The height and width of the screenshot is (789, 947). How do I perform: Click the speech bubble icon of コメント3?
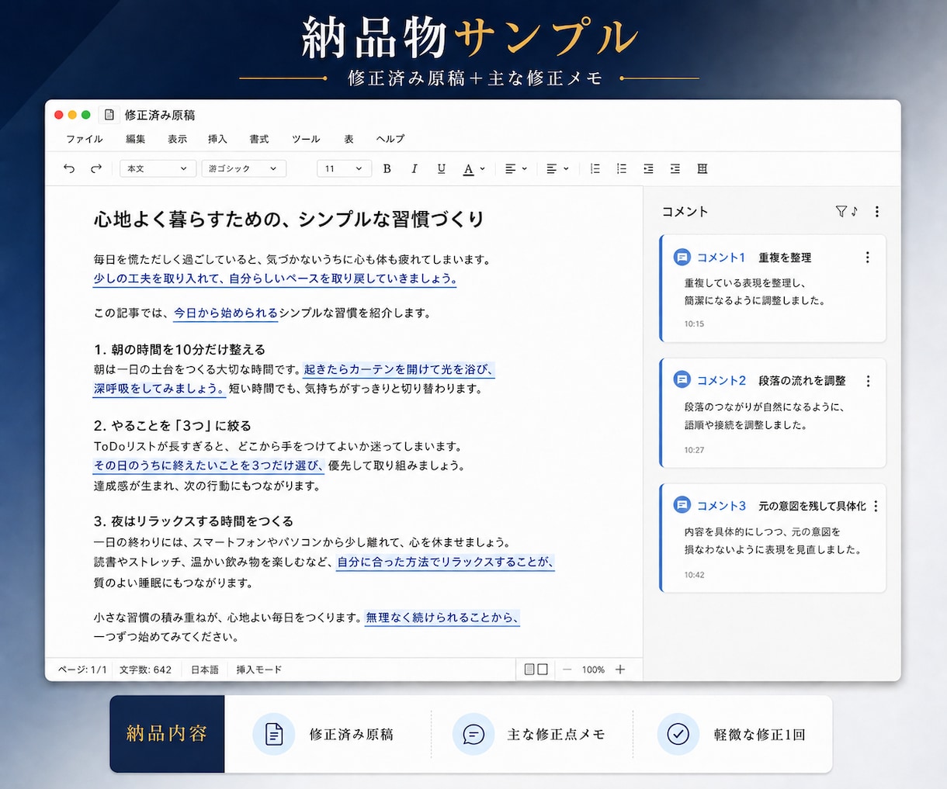point(682,505)
